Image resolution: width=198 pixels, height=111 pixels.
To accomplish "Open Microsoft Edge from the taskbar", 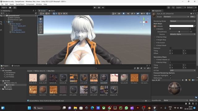I will coord(92,108).
